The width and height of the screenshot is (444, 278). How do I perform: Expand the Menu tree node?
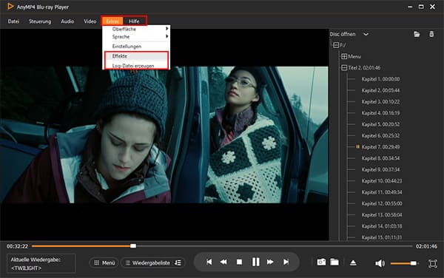344,57
